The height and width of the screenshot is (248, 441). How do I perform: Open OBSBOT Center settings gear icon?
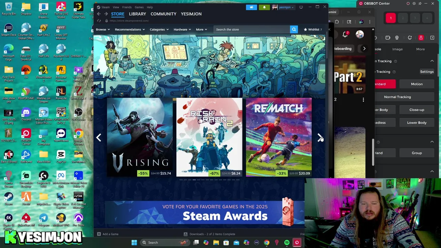[x=414, y=3]
